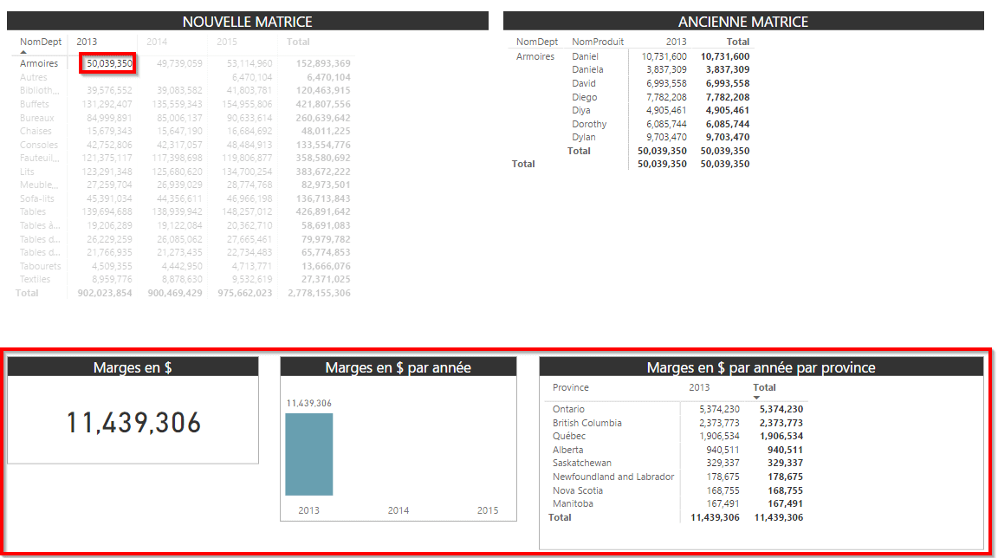998x558 pixels.
Task: Click the 11,439,306 value in the Marges card
Action: [133, 423]
